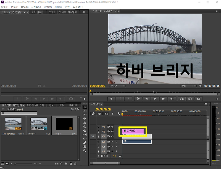
Task: Select the Zoom tool
Action: [85, 151]
